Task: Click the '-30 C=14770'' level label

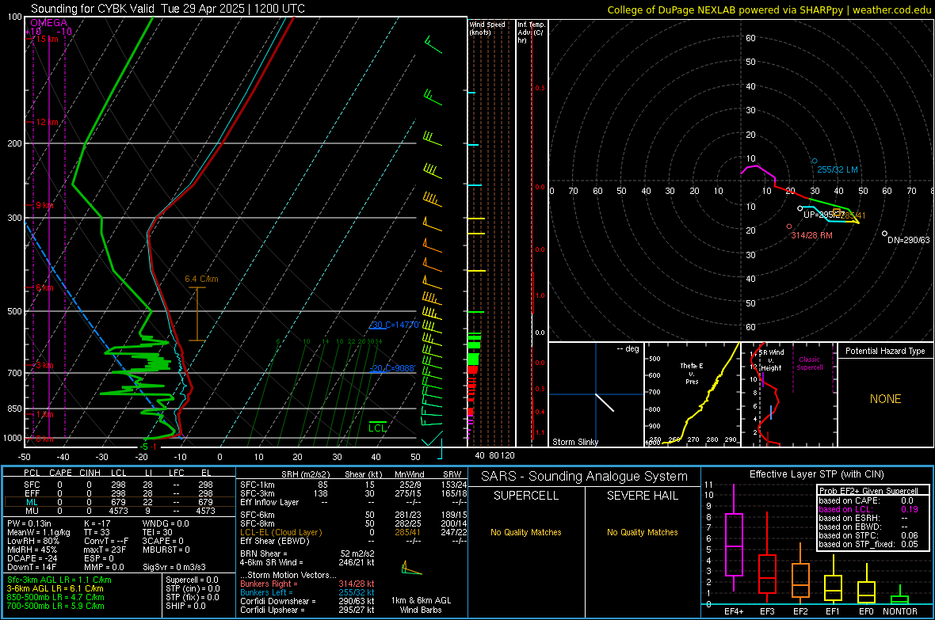Action: coord(395,325)
